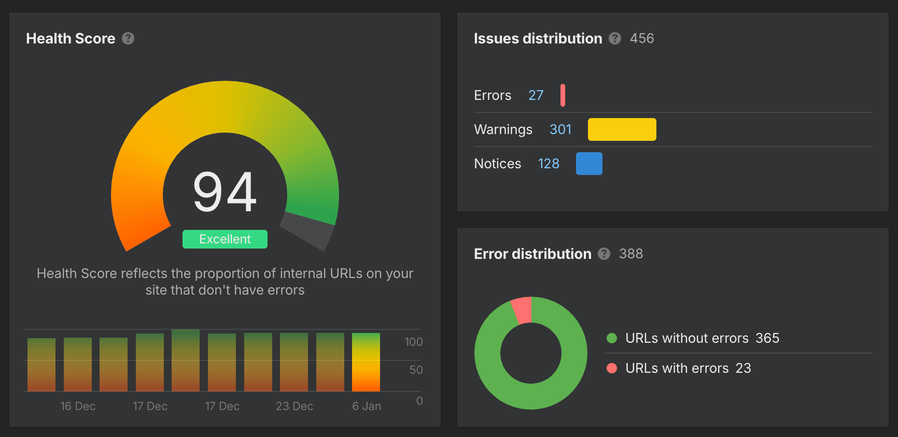Click the blue Notices distribution bar
Screen dimensions: 898x437
tap(589, 164)
